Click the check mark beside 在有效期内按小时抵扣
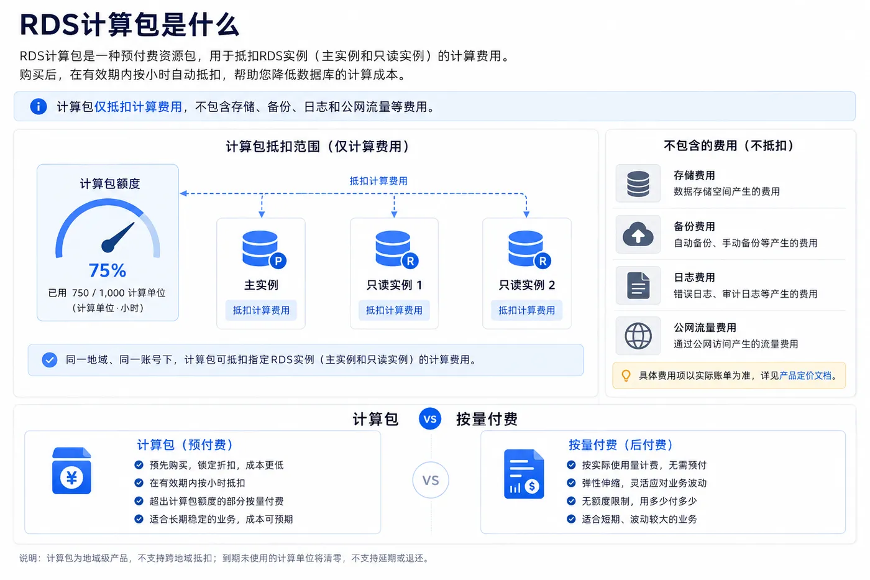The image size is (870, 580). coord(139,483)
